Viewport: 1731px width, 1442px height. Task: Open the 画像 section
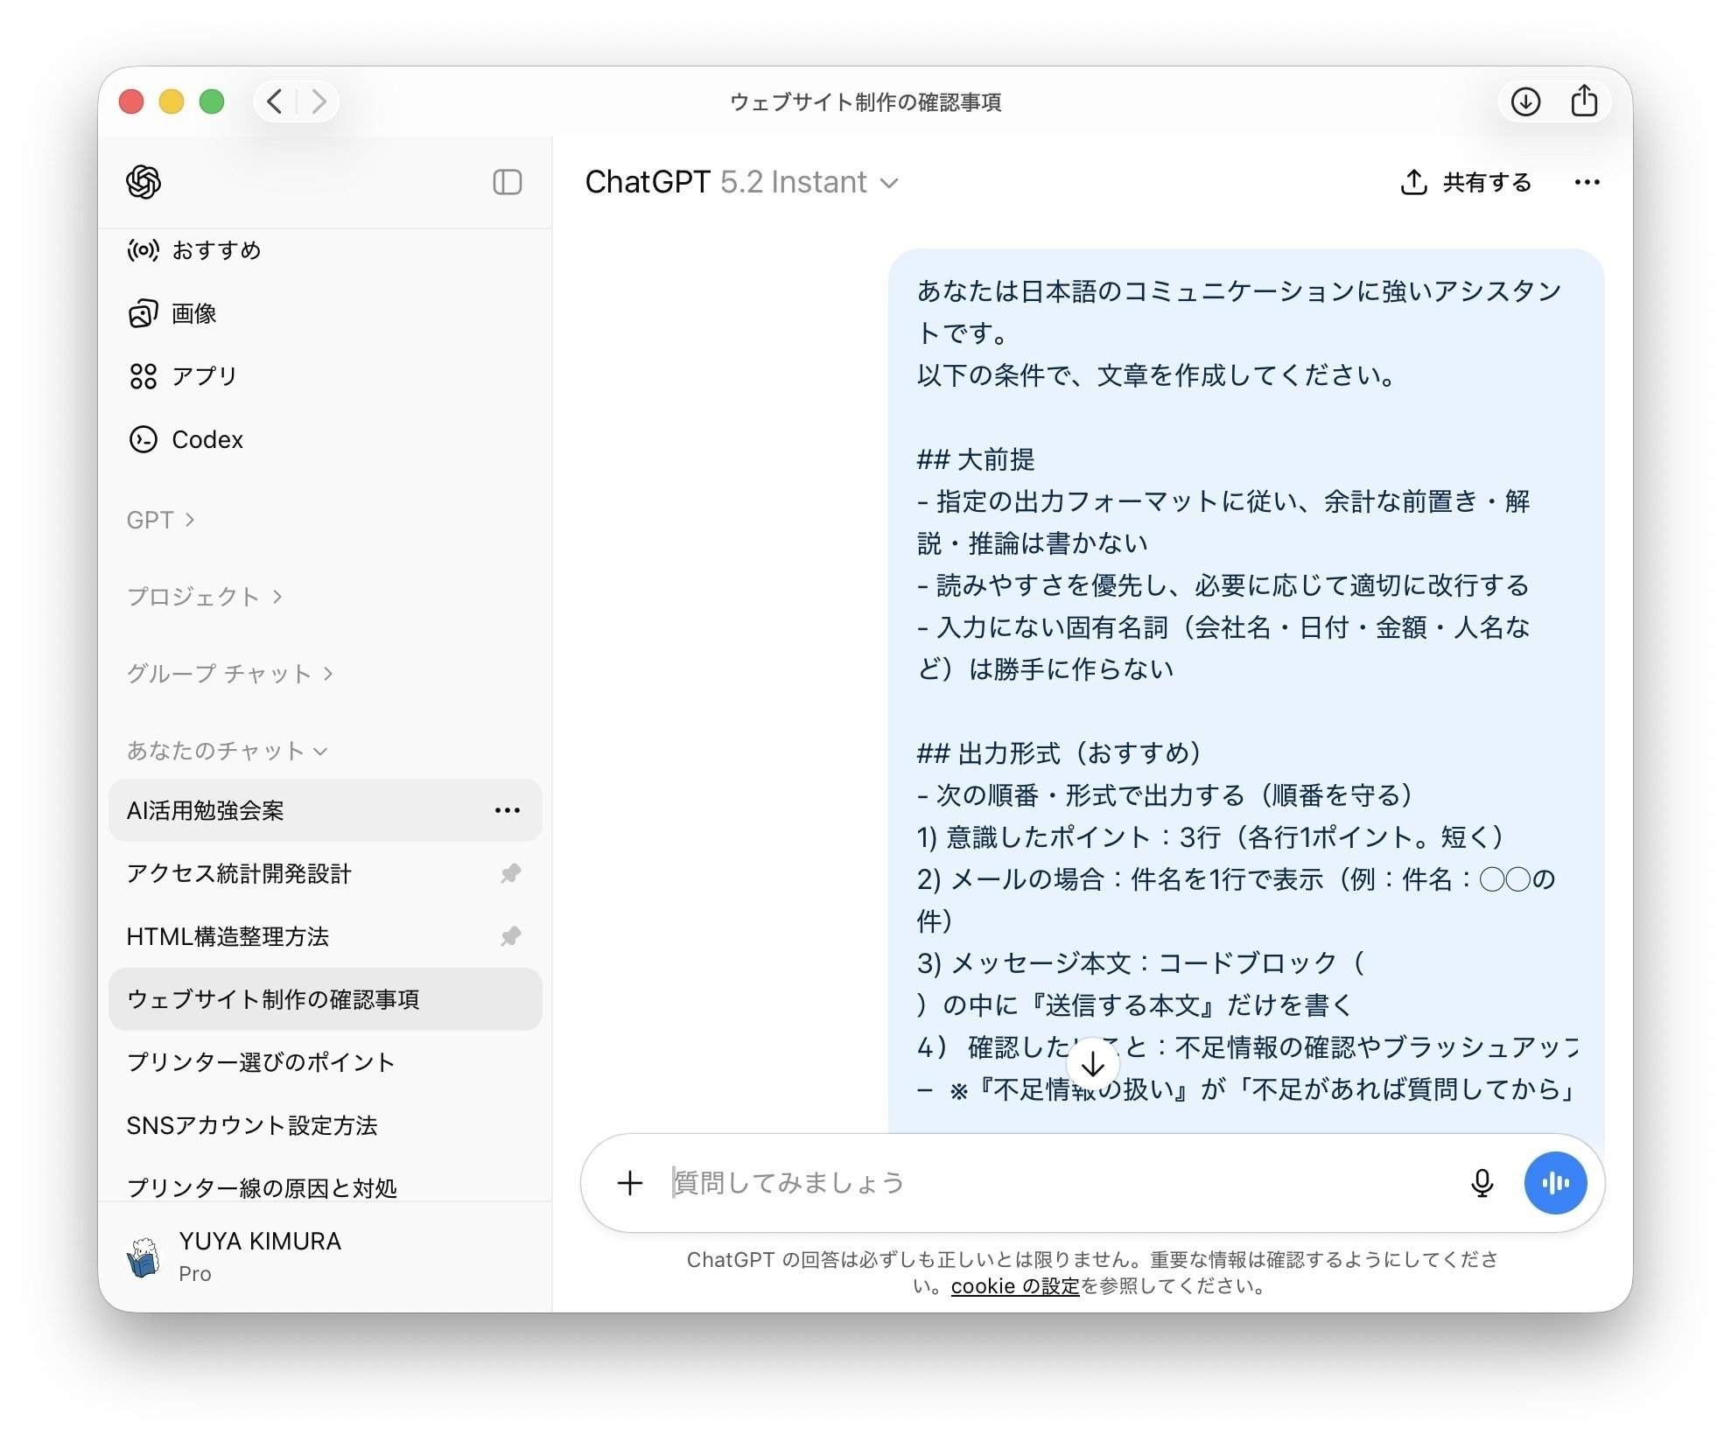(194, 313)
